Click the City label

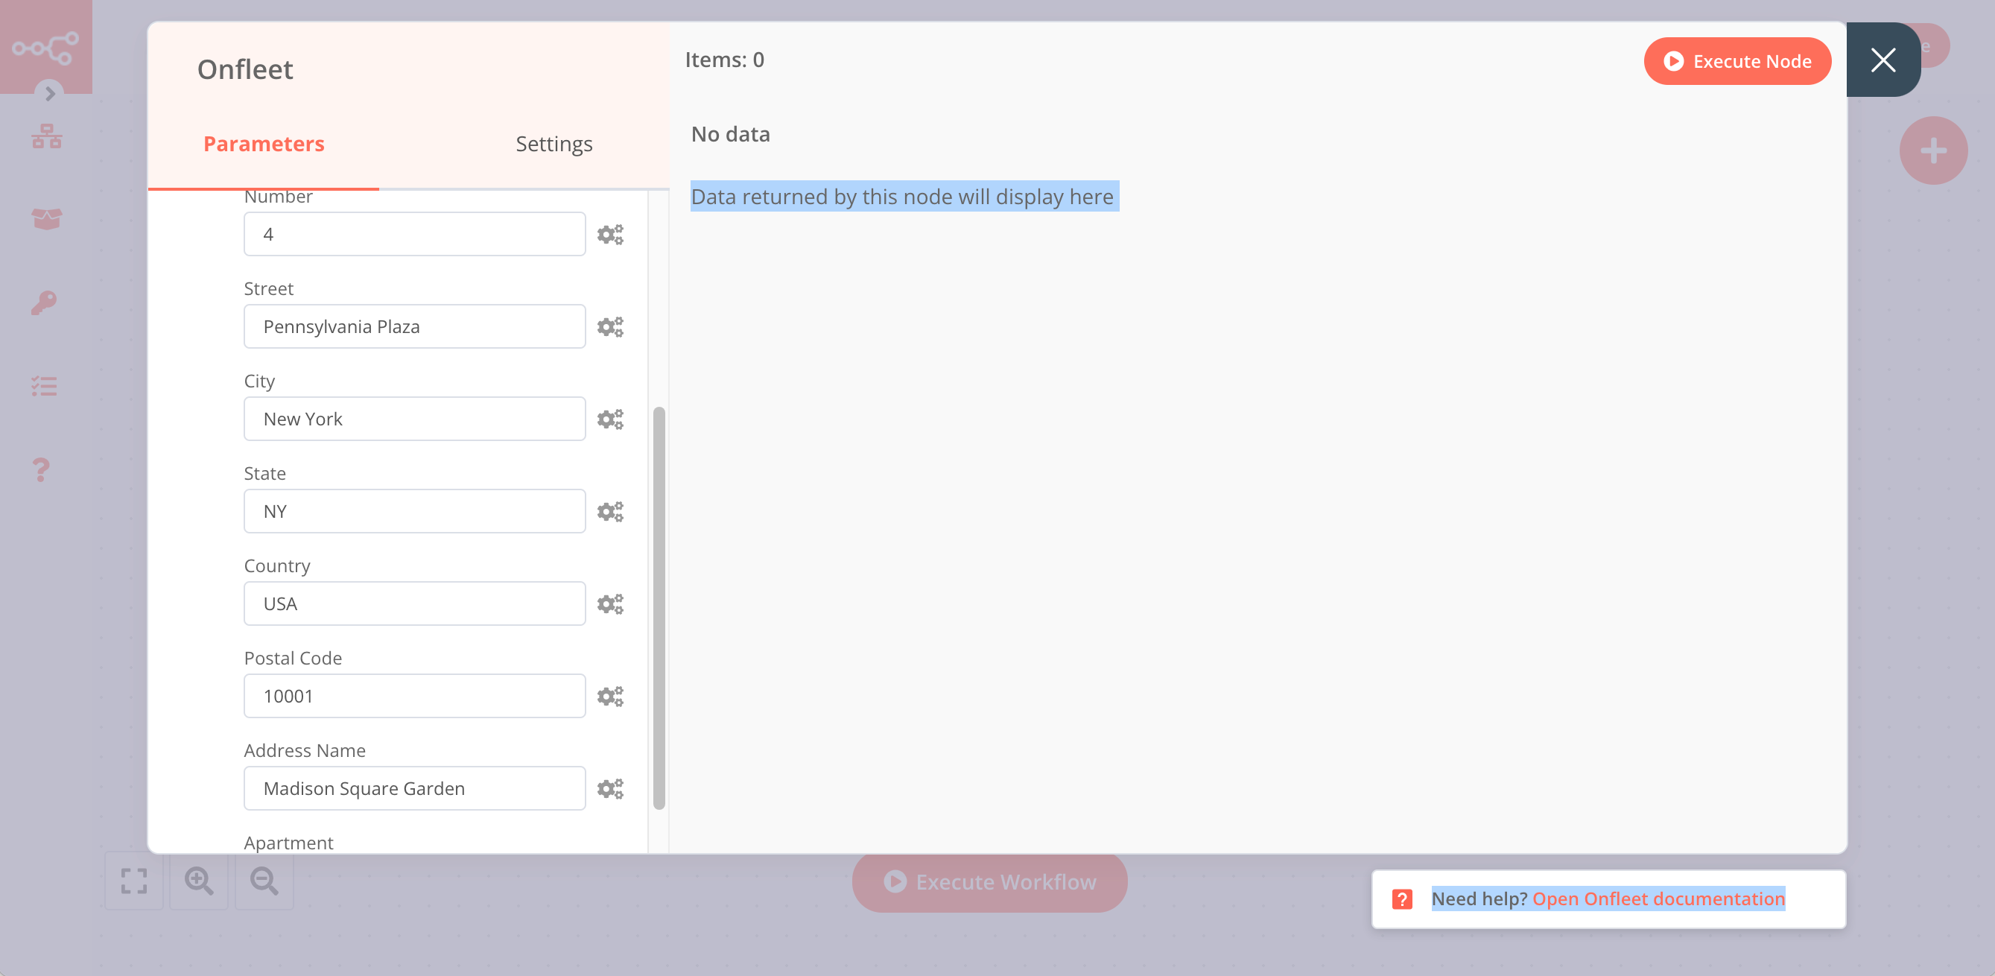259,381
